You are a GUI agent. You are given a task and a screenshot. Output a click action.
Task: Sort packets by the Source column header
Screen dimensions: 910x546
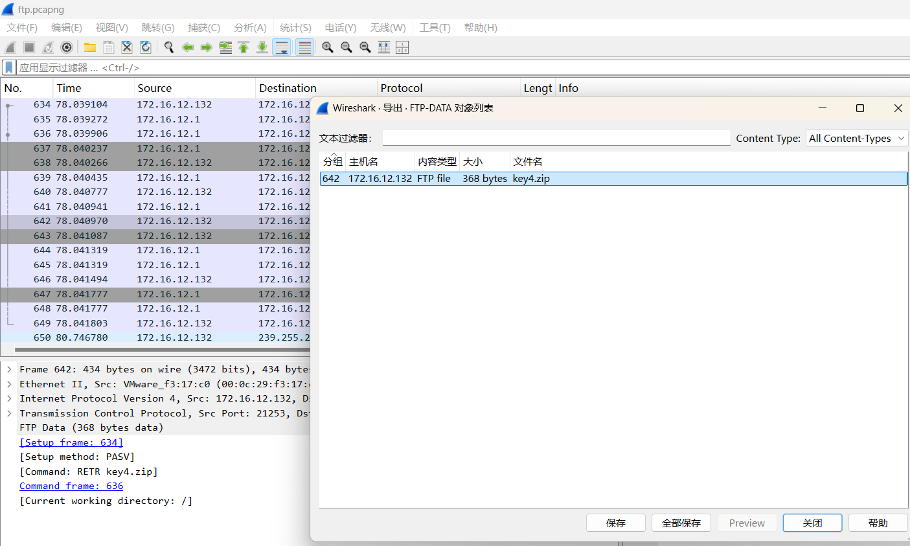tap(195, 88)
